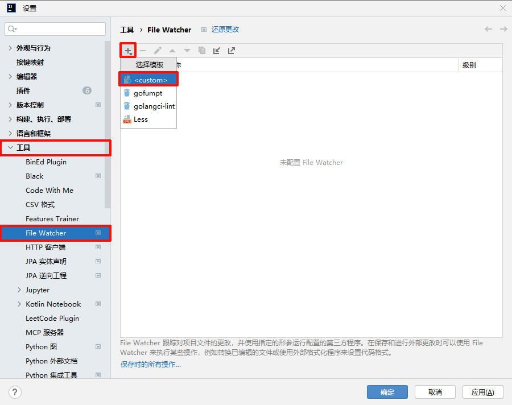
Task: Click the settings tree scrollbar
Action: click(x=108, y=125)
